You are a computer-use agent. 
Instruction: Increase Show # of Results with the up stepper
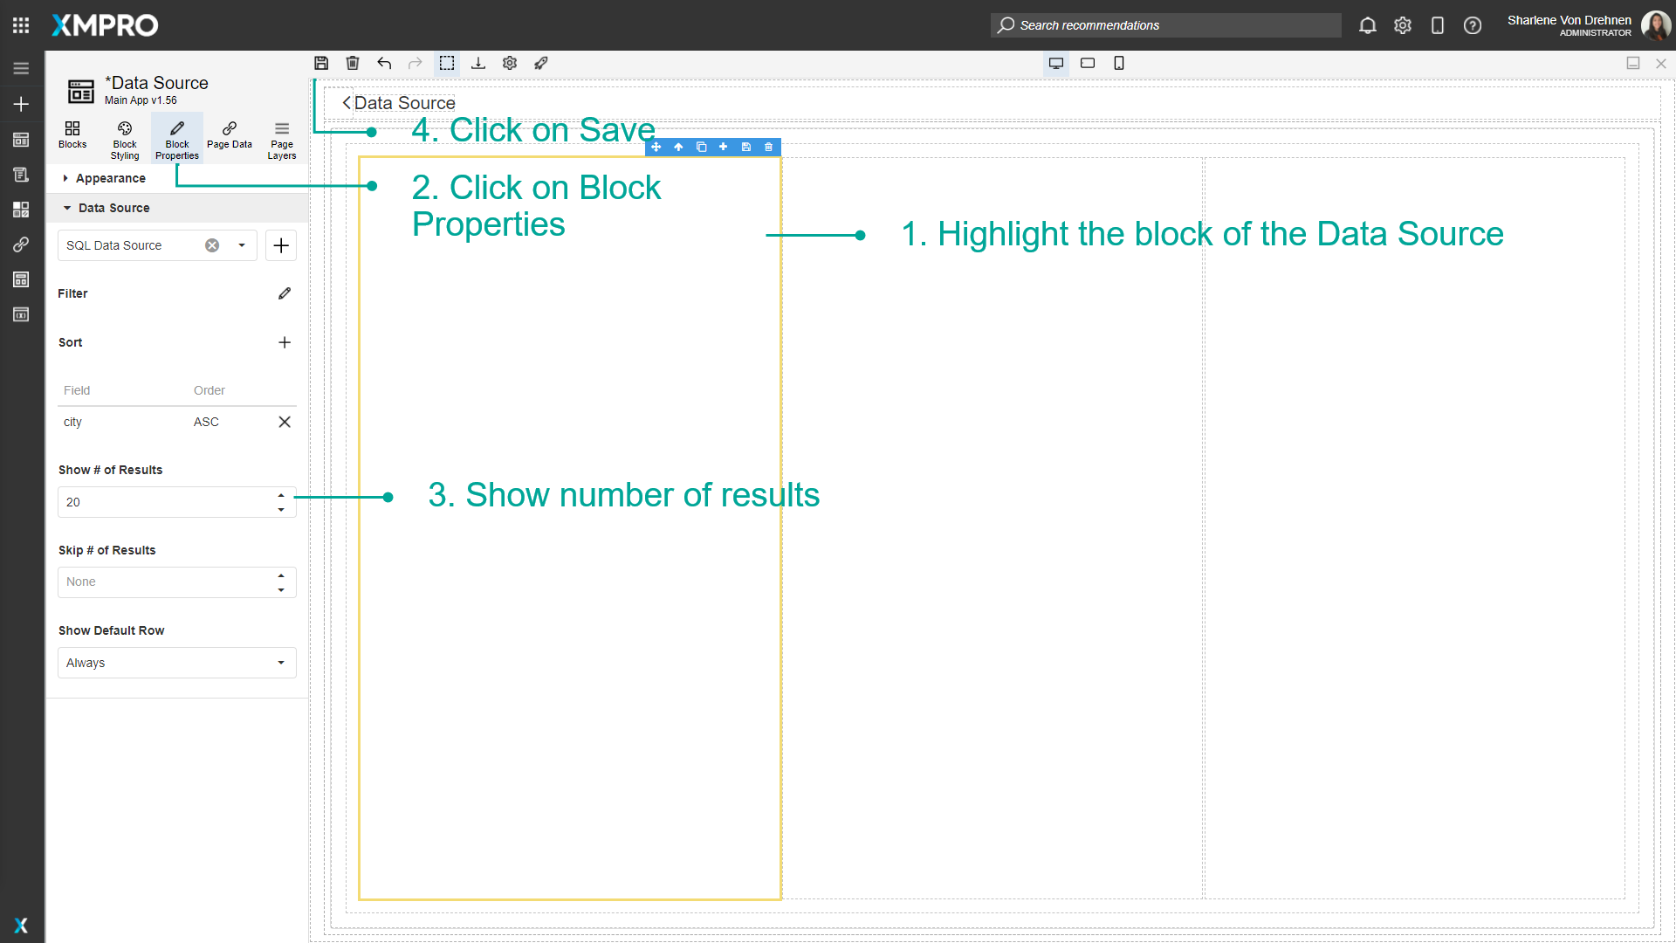pyautogui.click(x=281, y=496)
